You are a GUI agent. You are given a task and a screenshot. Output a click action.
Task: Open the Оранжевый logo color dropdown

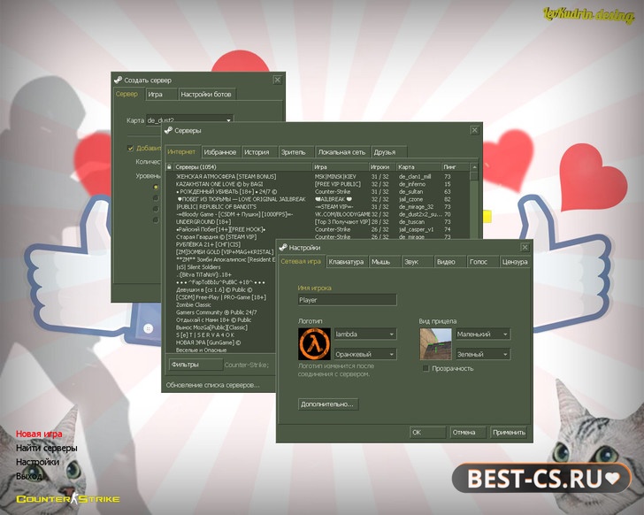(x=365, y=354)
